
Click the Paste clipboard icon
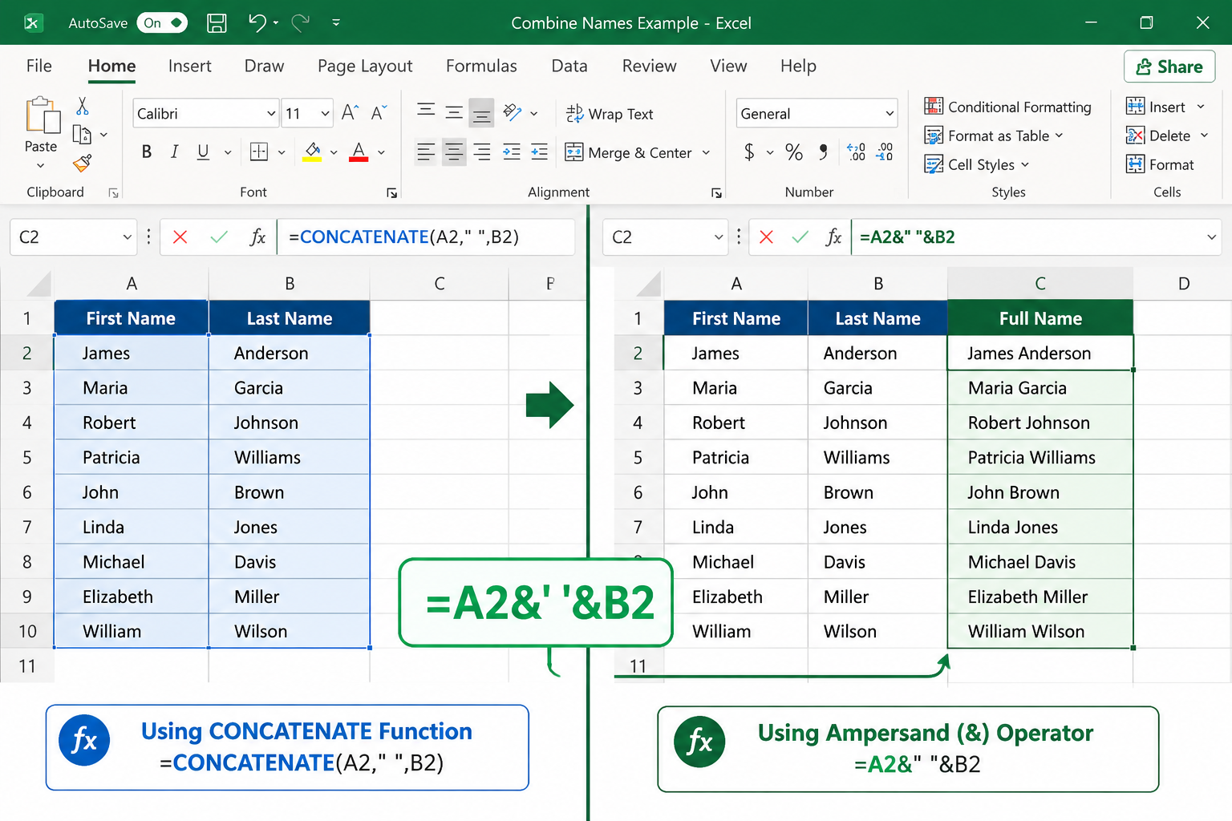click(43, 115)
